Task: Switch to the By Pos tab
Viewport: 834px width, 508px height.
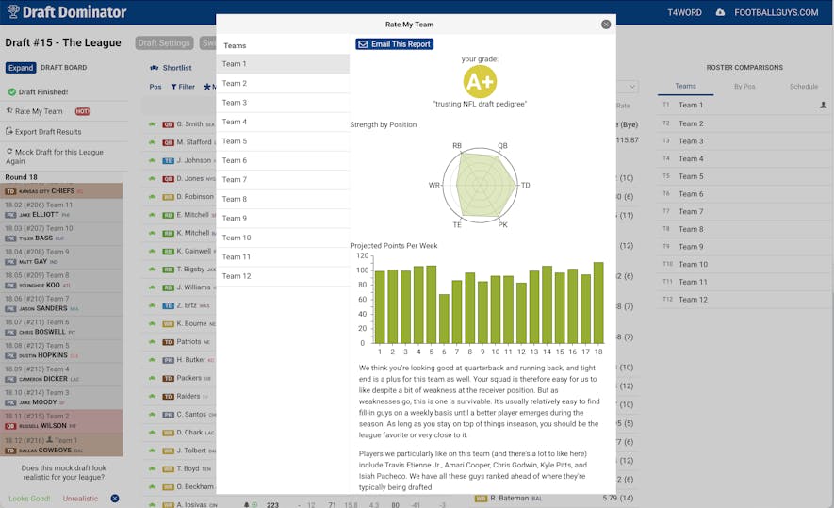Action: (x=744, y=86)
